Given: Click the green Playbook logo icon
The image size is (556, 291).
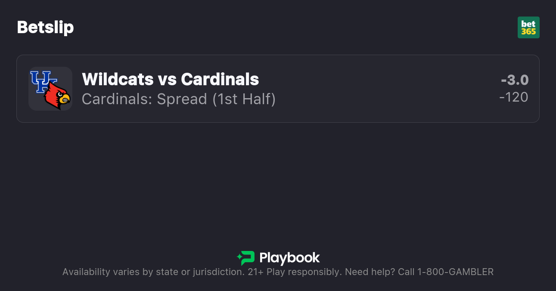Looking at the screenshot, I should [246, 258].
